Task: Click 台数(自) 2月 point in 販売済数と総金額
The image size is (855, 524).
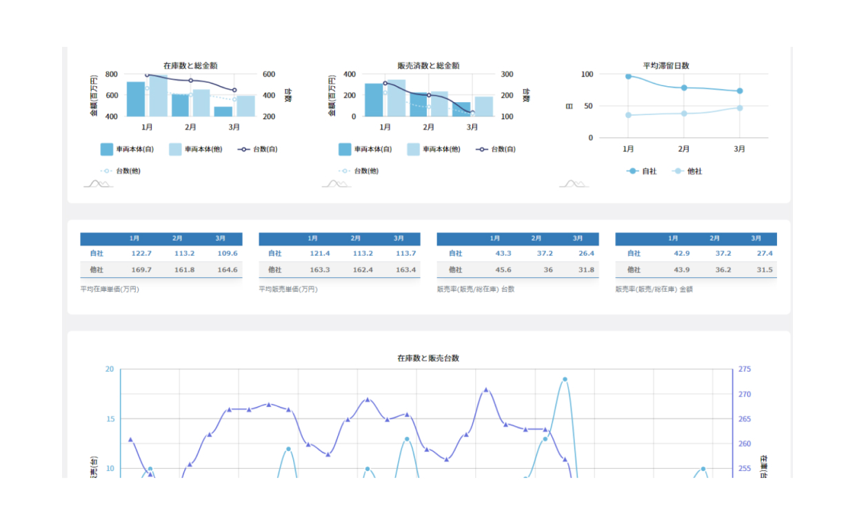Action: click(x=428, y=95)
